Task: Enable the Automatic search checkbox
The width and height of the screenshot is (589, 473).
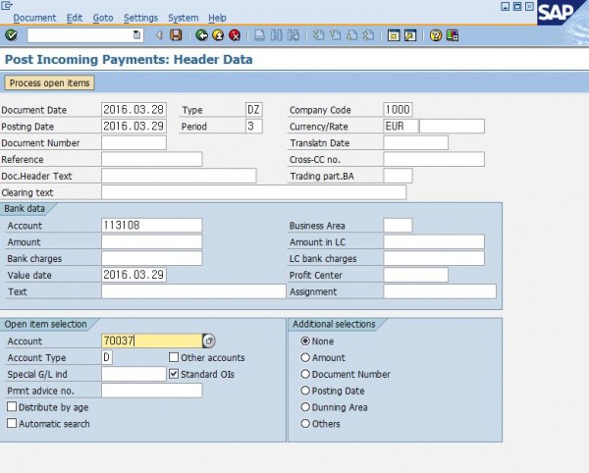Action: [12, 423]
